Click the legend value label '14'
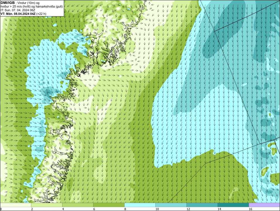280x211 pixels. click(x=219, y=209)
